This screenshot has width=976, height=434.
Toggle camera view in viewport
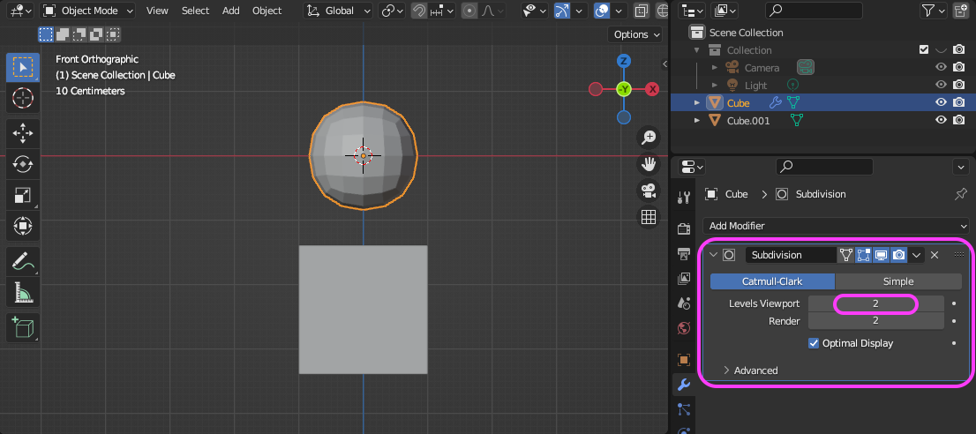[x=649, y=190]
